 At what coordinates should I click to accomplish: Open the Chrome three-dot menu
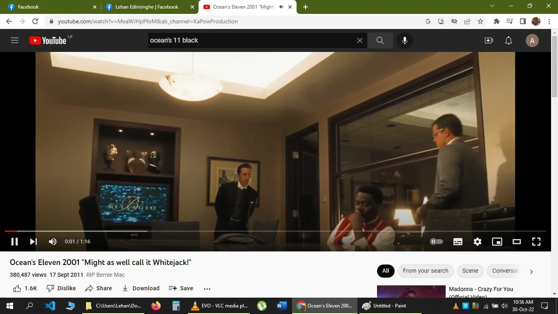549,21
